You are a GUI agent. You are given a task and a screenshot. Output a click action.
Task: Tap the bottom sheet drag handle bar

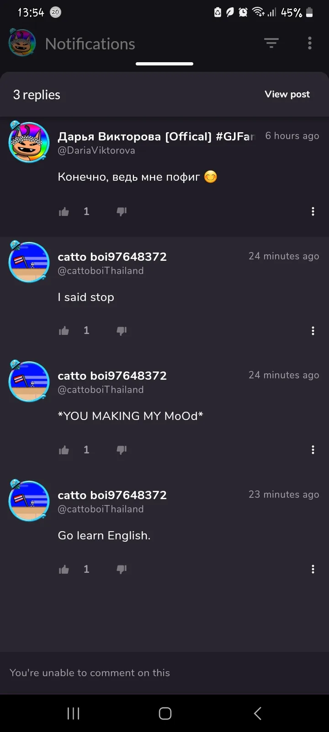click(x=164, y=64)
